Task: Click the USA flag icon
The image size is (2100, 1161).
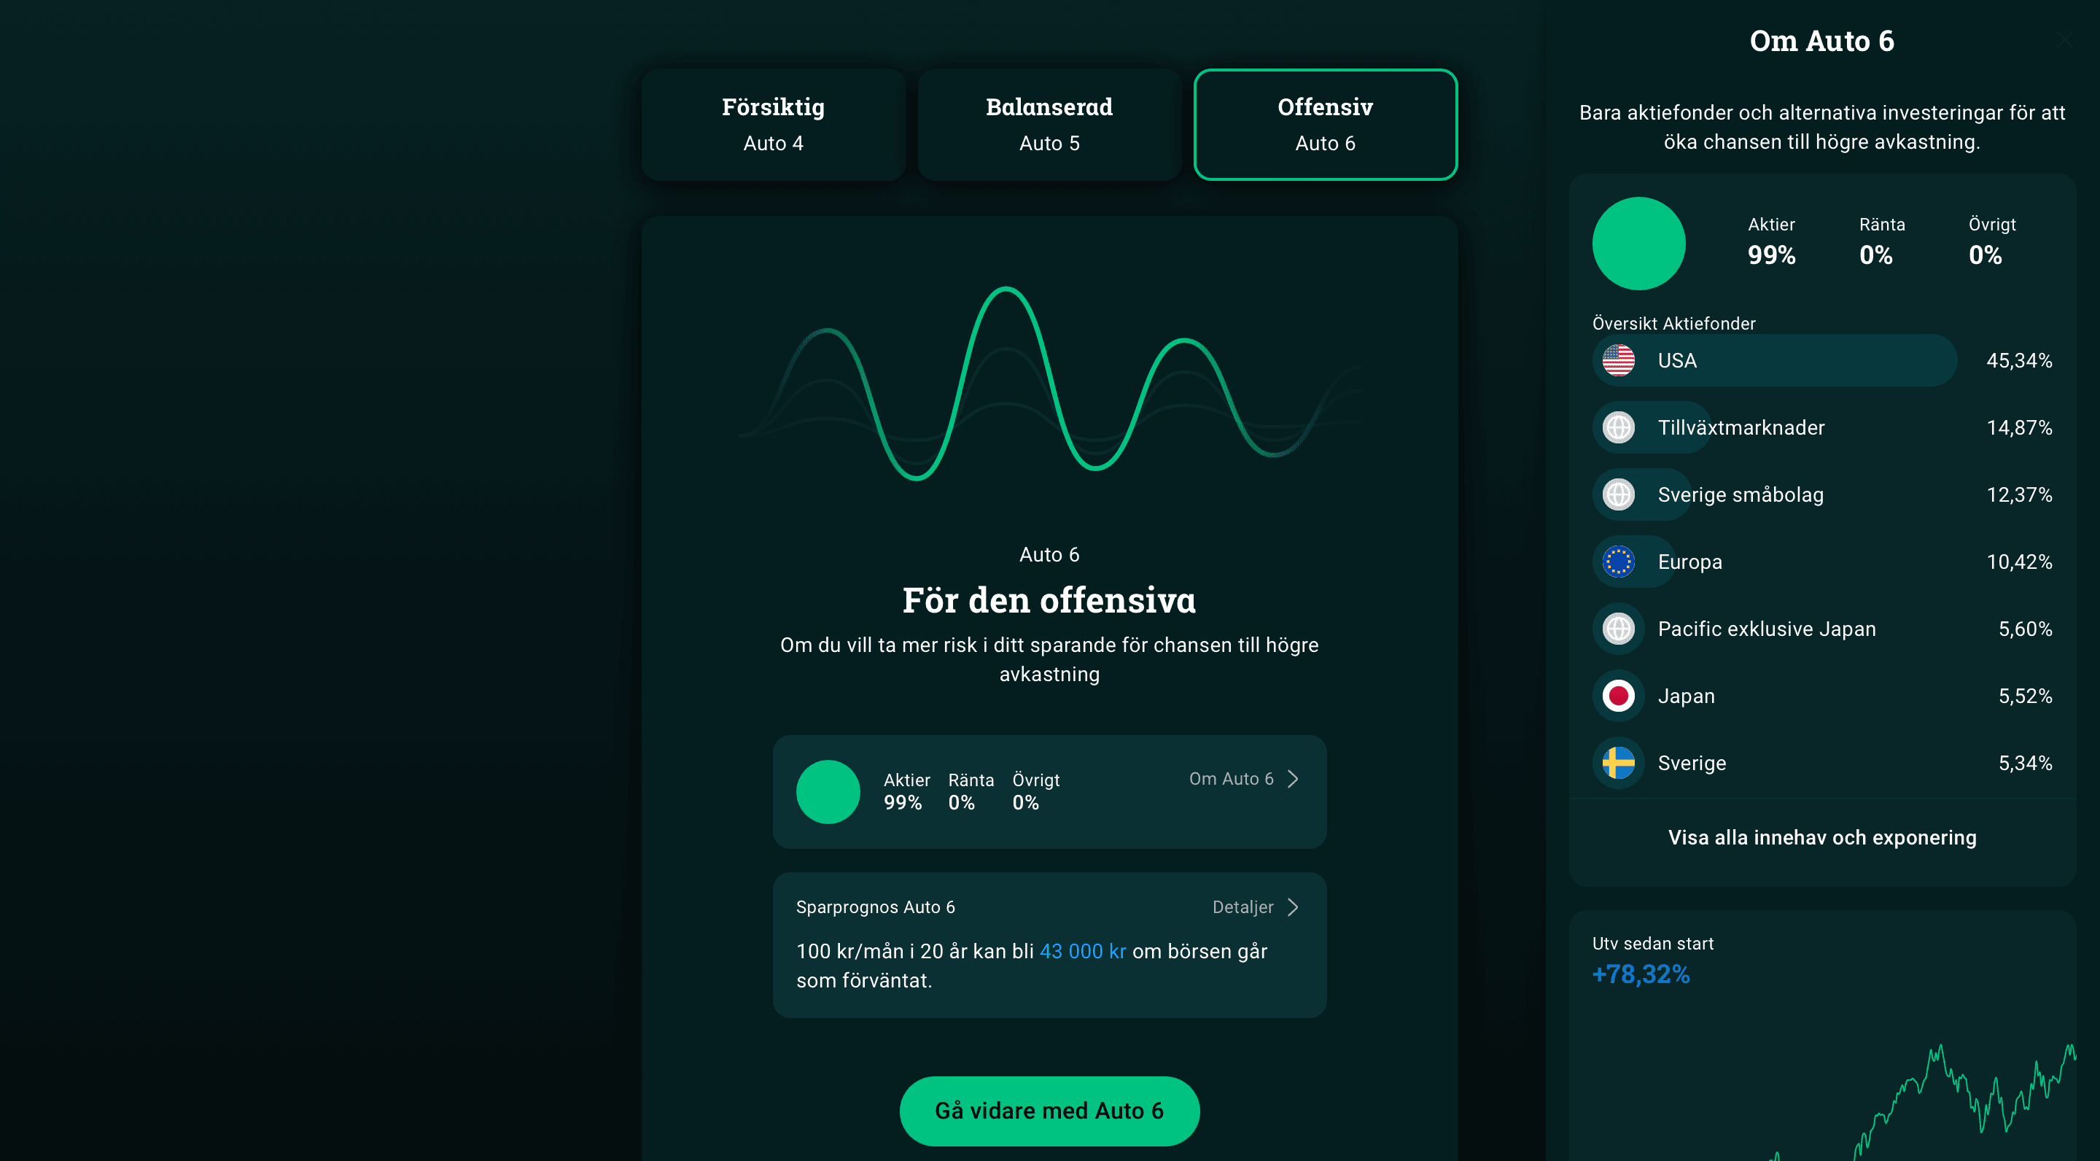Action: tap(1618, 360)
